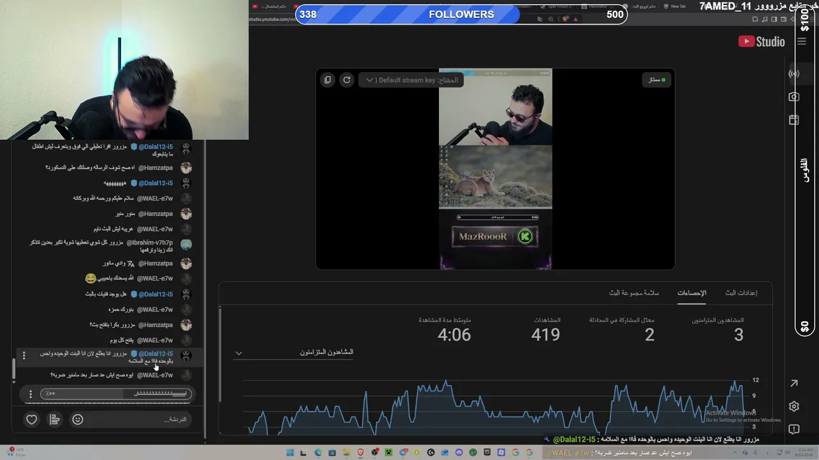Image resolution: width=819 pixels, height=460 pixels.
Task: Open Brave browser from taskbar
Action: tap(360, 452)
